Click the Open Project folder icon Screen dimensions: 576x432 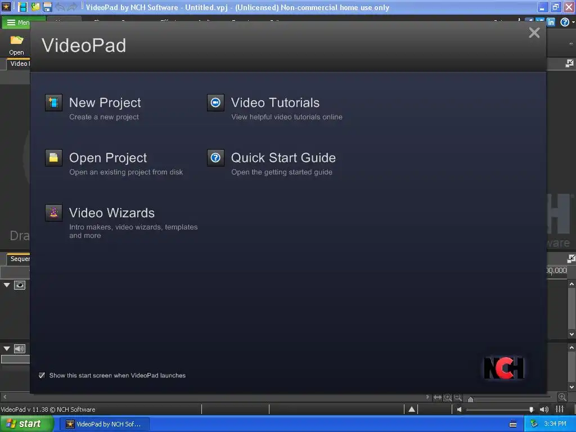53,157
